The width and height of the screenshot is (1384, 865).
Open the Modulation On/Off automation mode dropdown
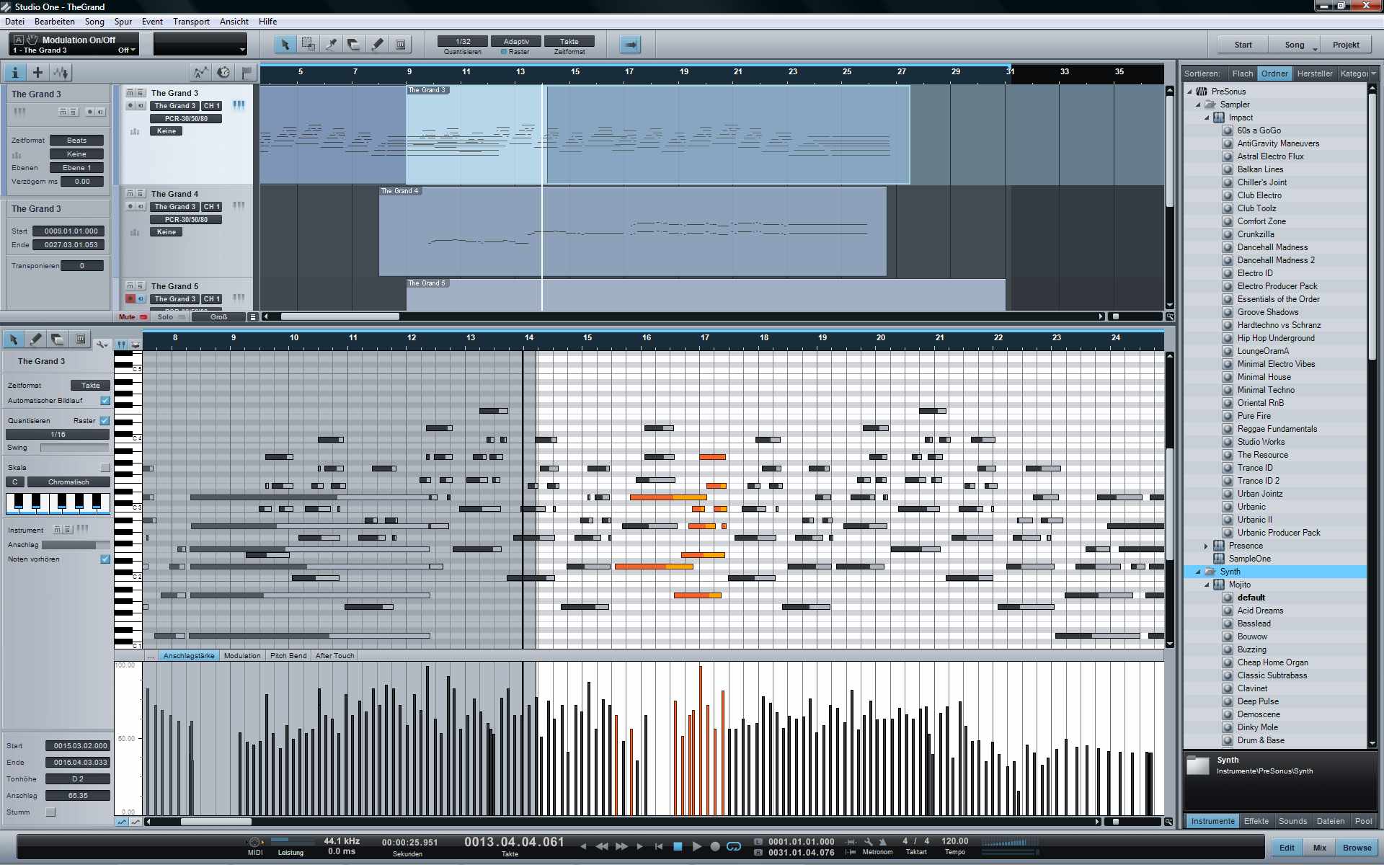pyautogui.click(x=127, y=50)
